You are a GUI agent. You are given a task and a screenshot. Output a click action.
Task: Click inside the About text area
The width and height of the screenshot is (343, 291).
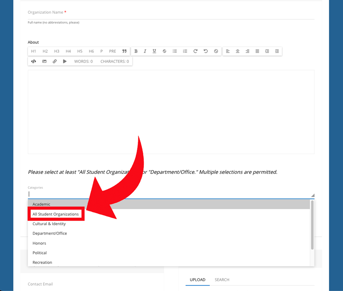tap(171, 111)
